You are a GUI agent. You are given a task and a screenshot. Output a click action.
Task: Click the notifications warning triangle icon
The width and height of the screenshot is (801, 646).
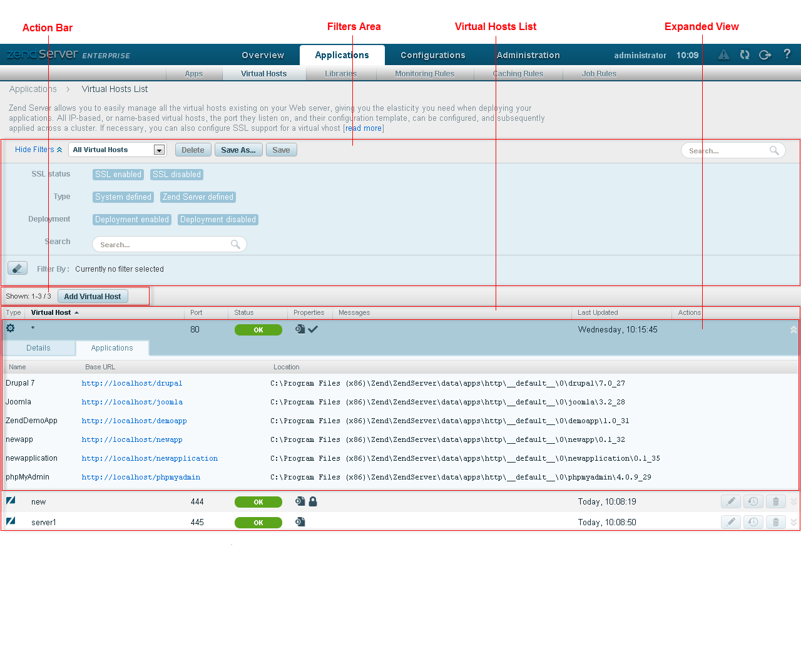[x=723, y=54]
